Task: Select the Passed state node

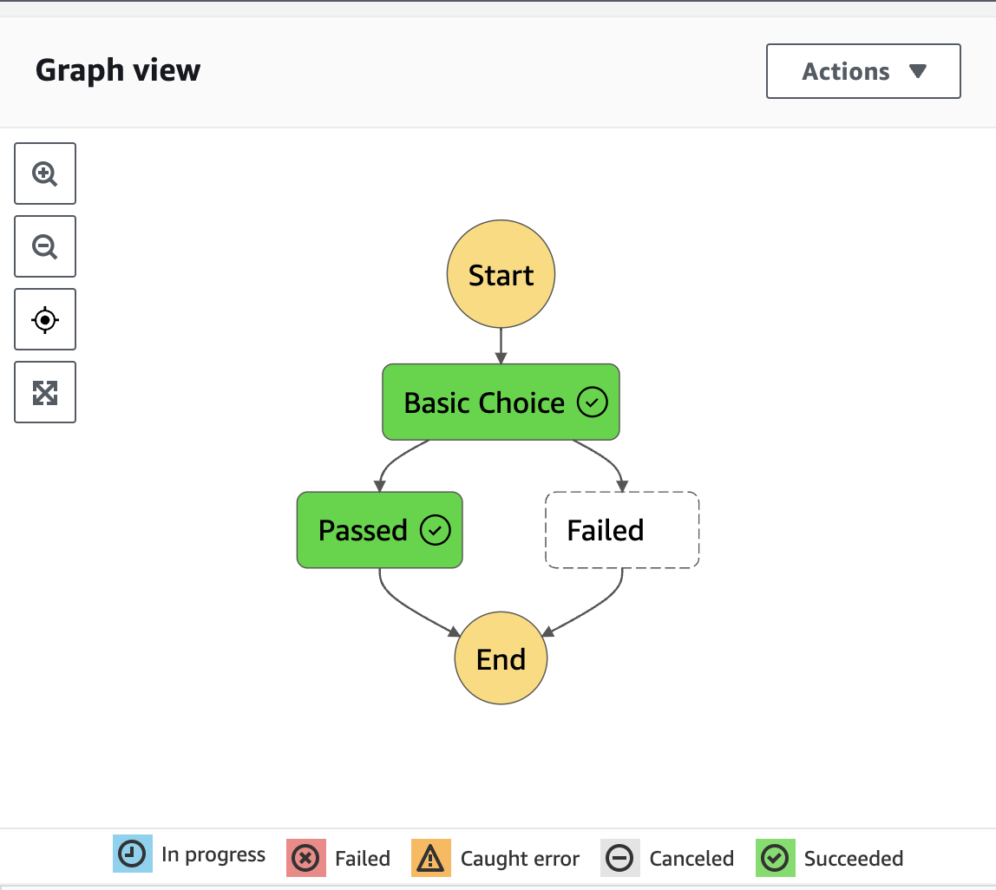Action: click(x=363, y=530)
